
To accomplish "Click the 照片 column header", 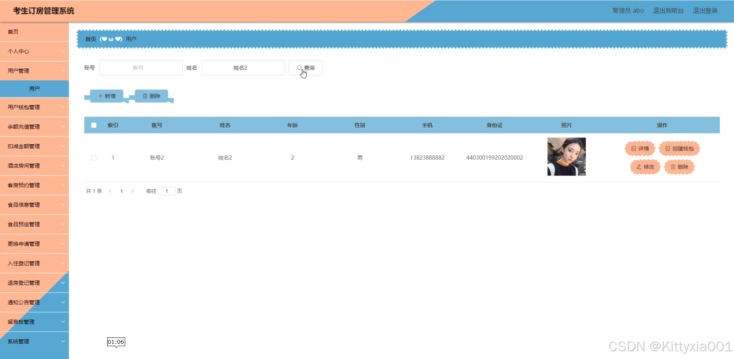I will click(x=567, y=125).
